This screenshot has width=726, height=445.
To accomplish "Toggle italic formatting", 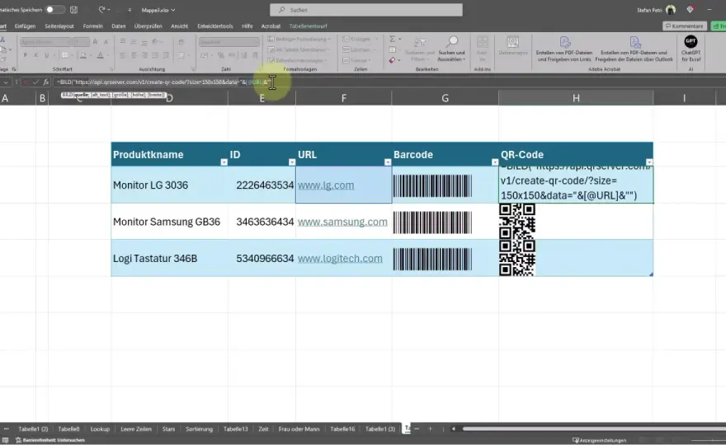I will [x=35, y=55].
